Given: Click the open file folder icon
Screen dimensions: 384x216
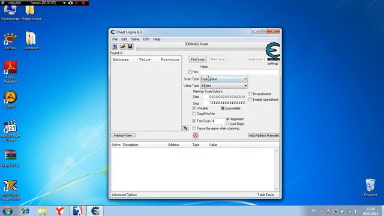Looking at the screenshot, I should (x=122, y=46).
